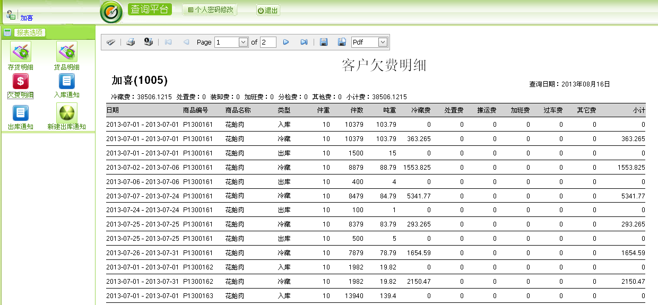Click the 小计 column header
The image size is (658, 305).
click(x=639, y=110)
